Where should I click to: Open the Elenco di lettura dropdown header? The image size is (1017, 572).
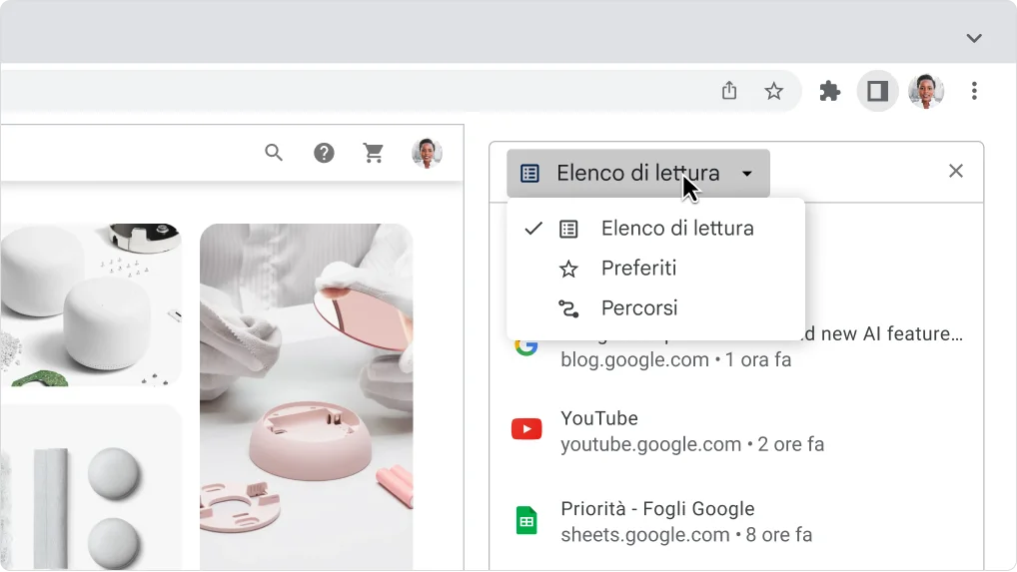(638, 174)
